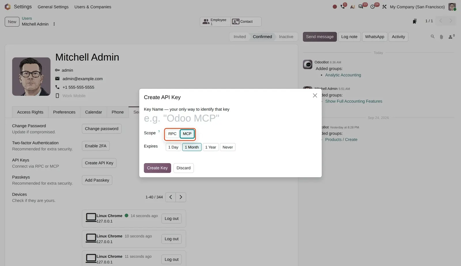This screenshot has width=461, height=266.
Task: Click the Settings app title
Action: (23, 7)
